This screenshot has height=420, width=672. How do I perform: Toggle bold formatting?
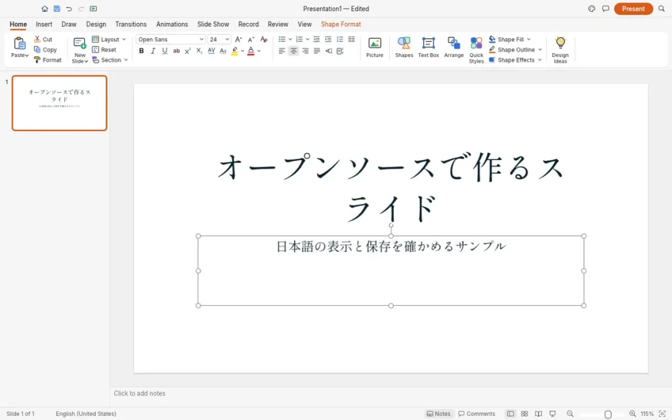click(142, 51)
